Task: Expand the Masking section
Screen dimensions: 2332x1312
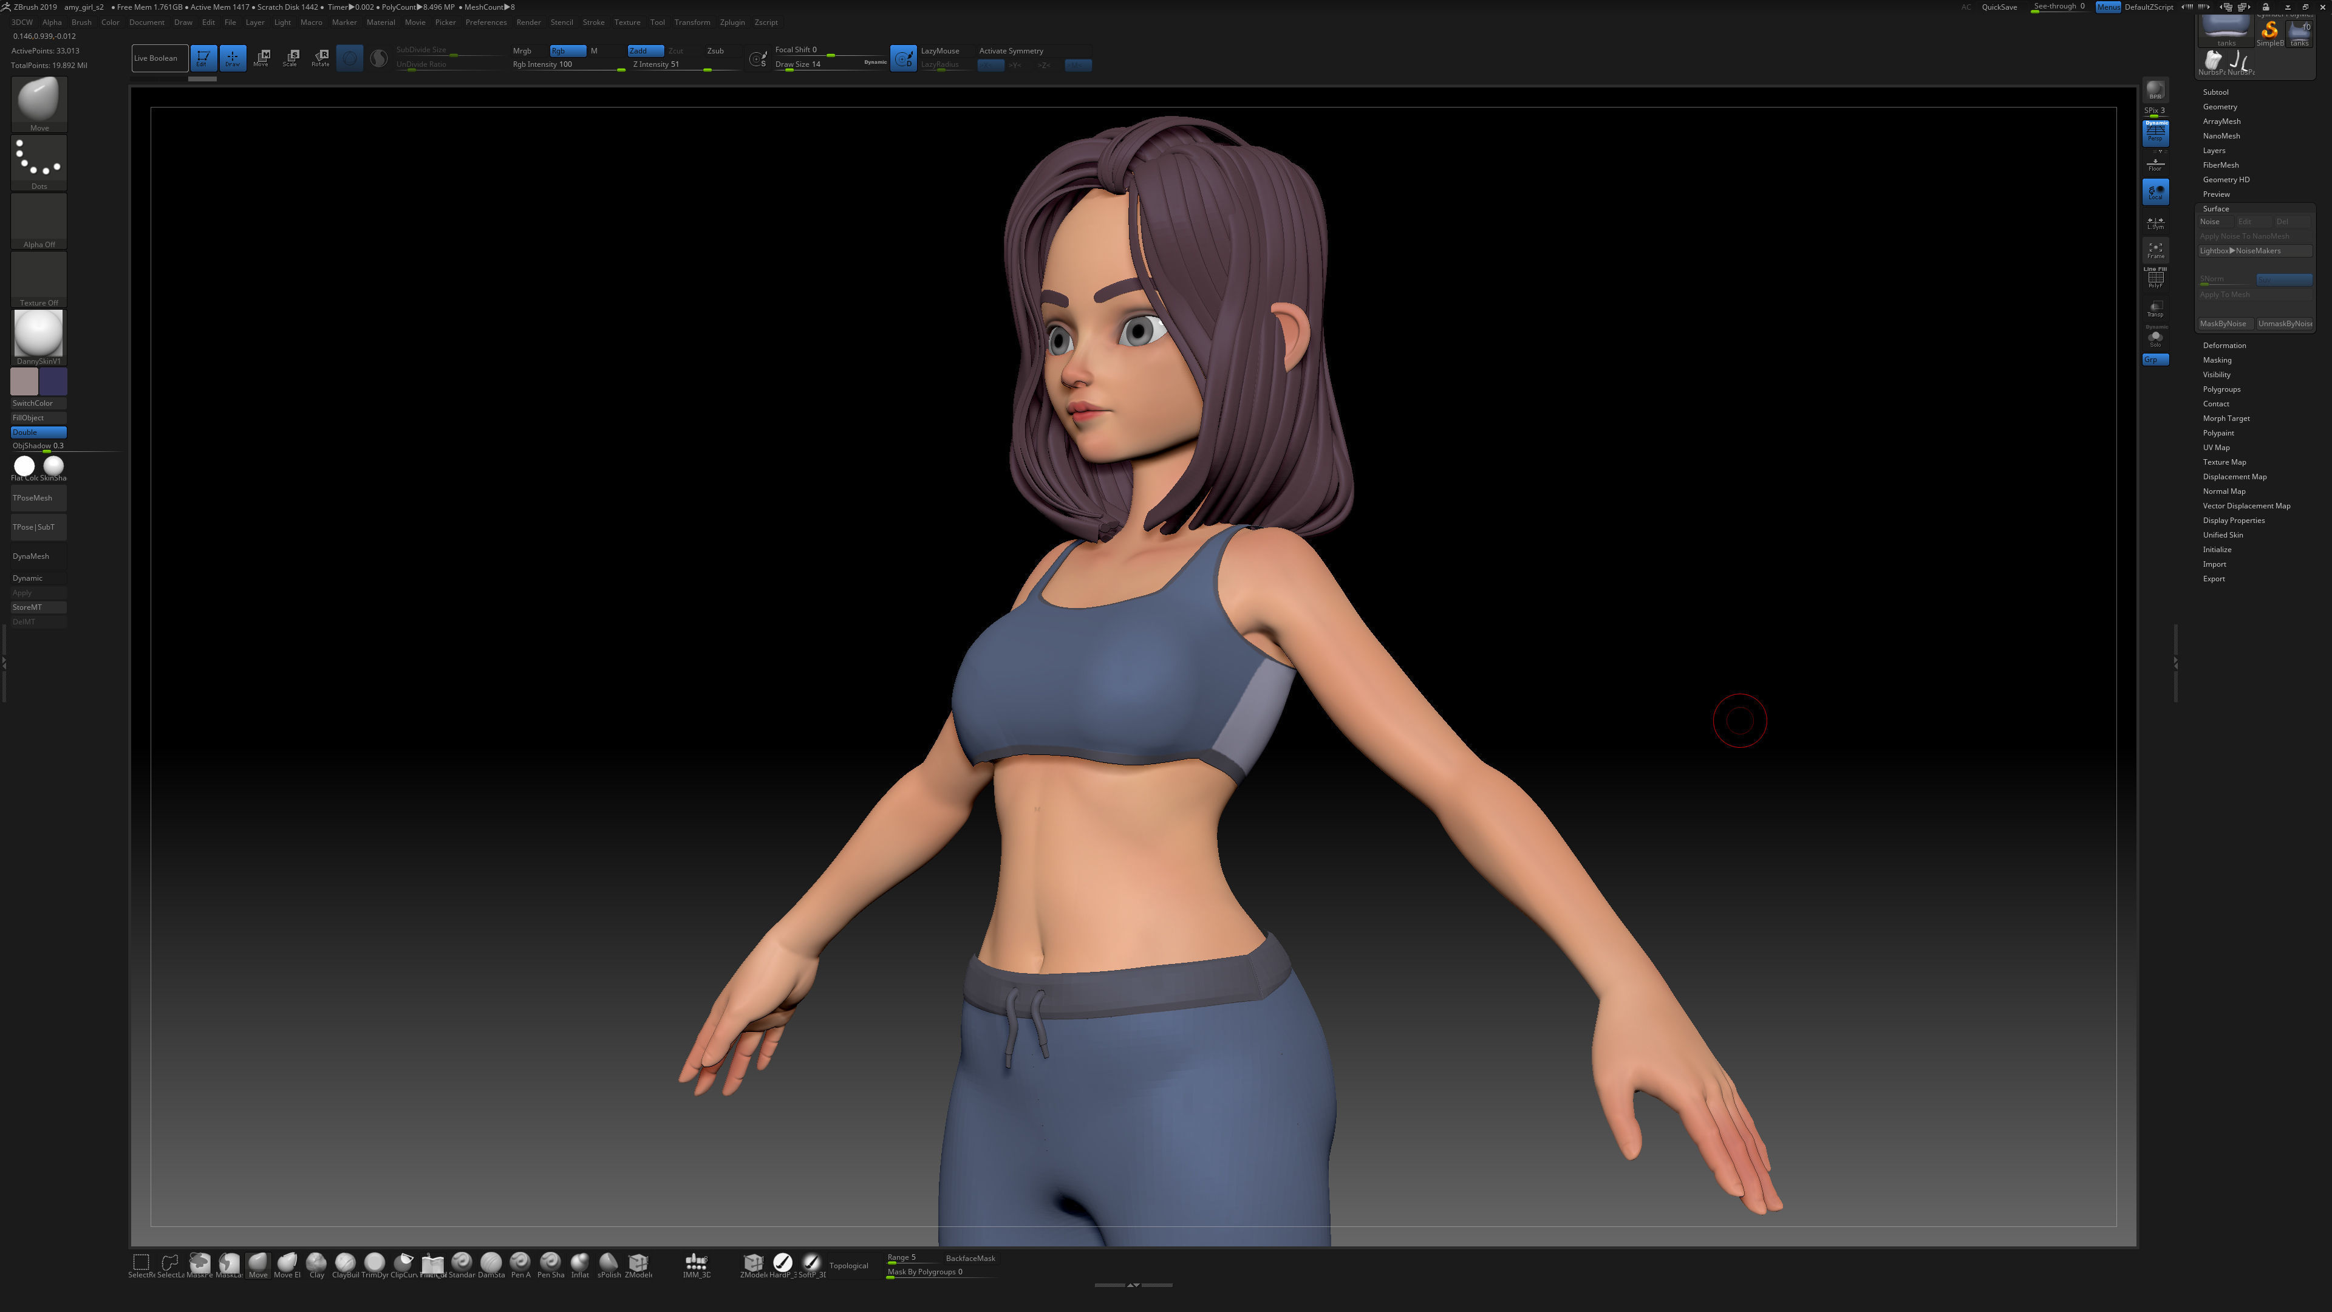Action: [x=2217, y=360]
